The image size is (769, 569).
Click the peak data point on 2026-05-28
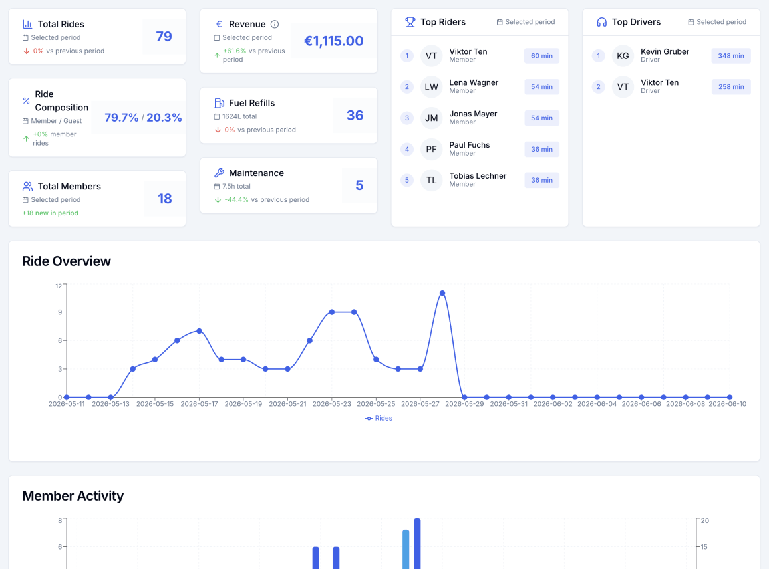click(x=442, y=293)
